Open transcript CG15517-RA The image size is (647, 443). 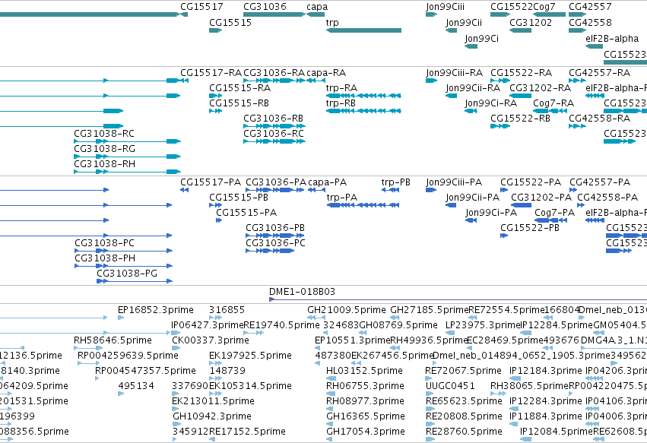click(x=211, y=73)
